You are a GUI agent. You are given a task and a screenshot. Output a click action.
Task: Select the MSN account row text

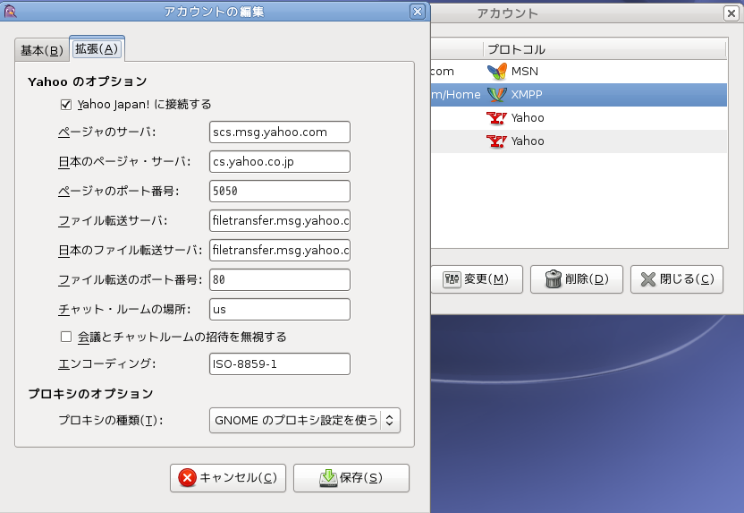click(x=524, y=72)
